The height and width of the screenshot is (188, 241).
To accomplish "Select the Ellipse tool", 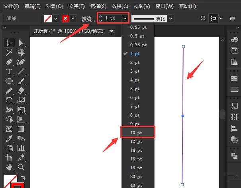I will click(9, 81).
